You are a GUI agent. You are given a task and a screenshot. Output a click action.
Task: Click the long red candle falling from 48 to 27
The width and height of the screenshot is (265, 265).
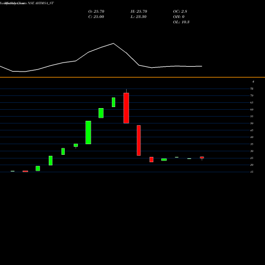click(139, 140)
